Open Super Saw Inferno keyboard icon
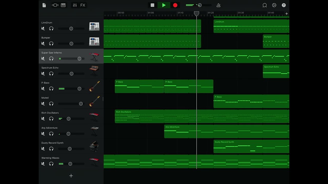328x184 pixels. tap(94, 56)
